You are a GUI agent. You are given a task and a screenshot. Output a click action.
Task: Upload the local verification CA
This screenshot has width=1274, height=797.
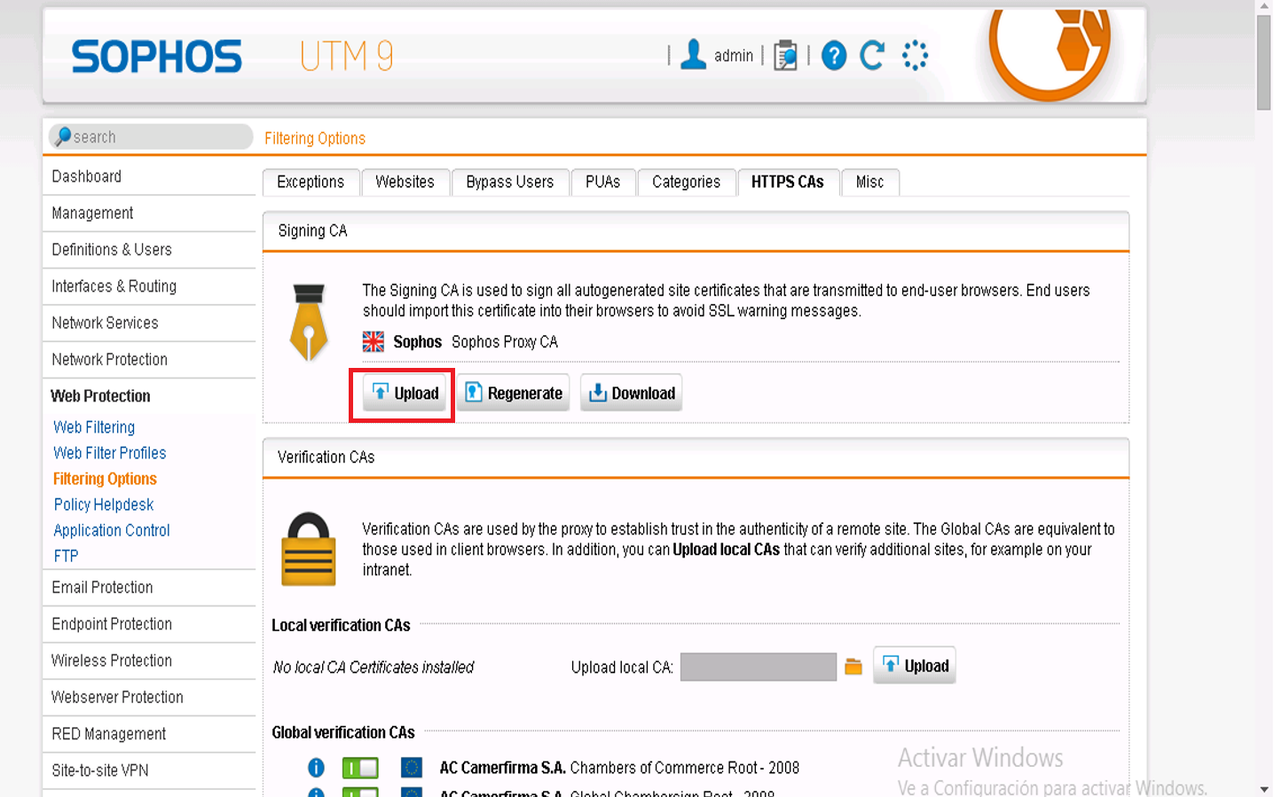(x=915, y=666)
